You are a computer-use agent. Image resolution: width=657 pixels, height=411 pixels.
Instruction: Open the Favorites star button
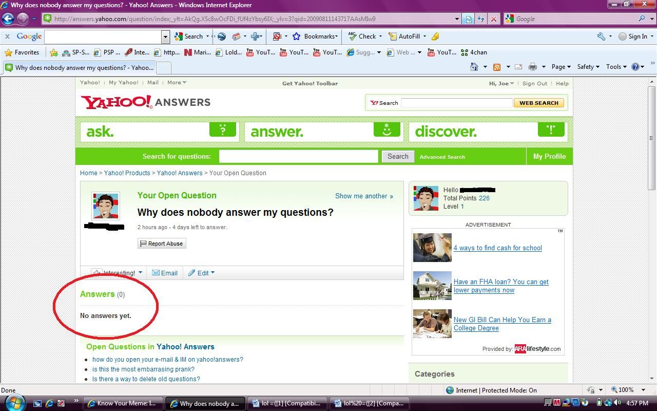(x=22, y=52)
